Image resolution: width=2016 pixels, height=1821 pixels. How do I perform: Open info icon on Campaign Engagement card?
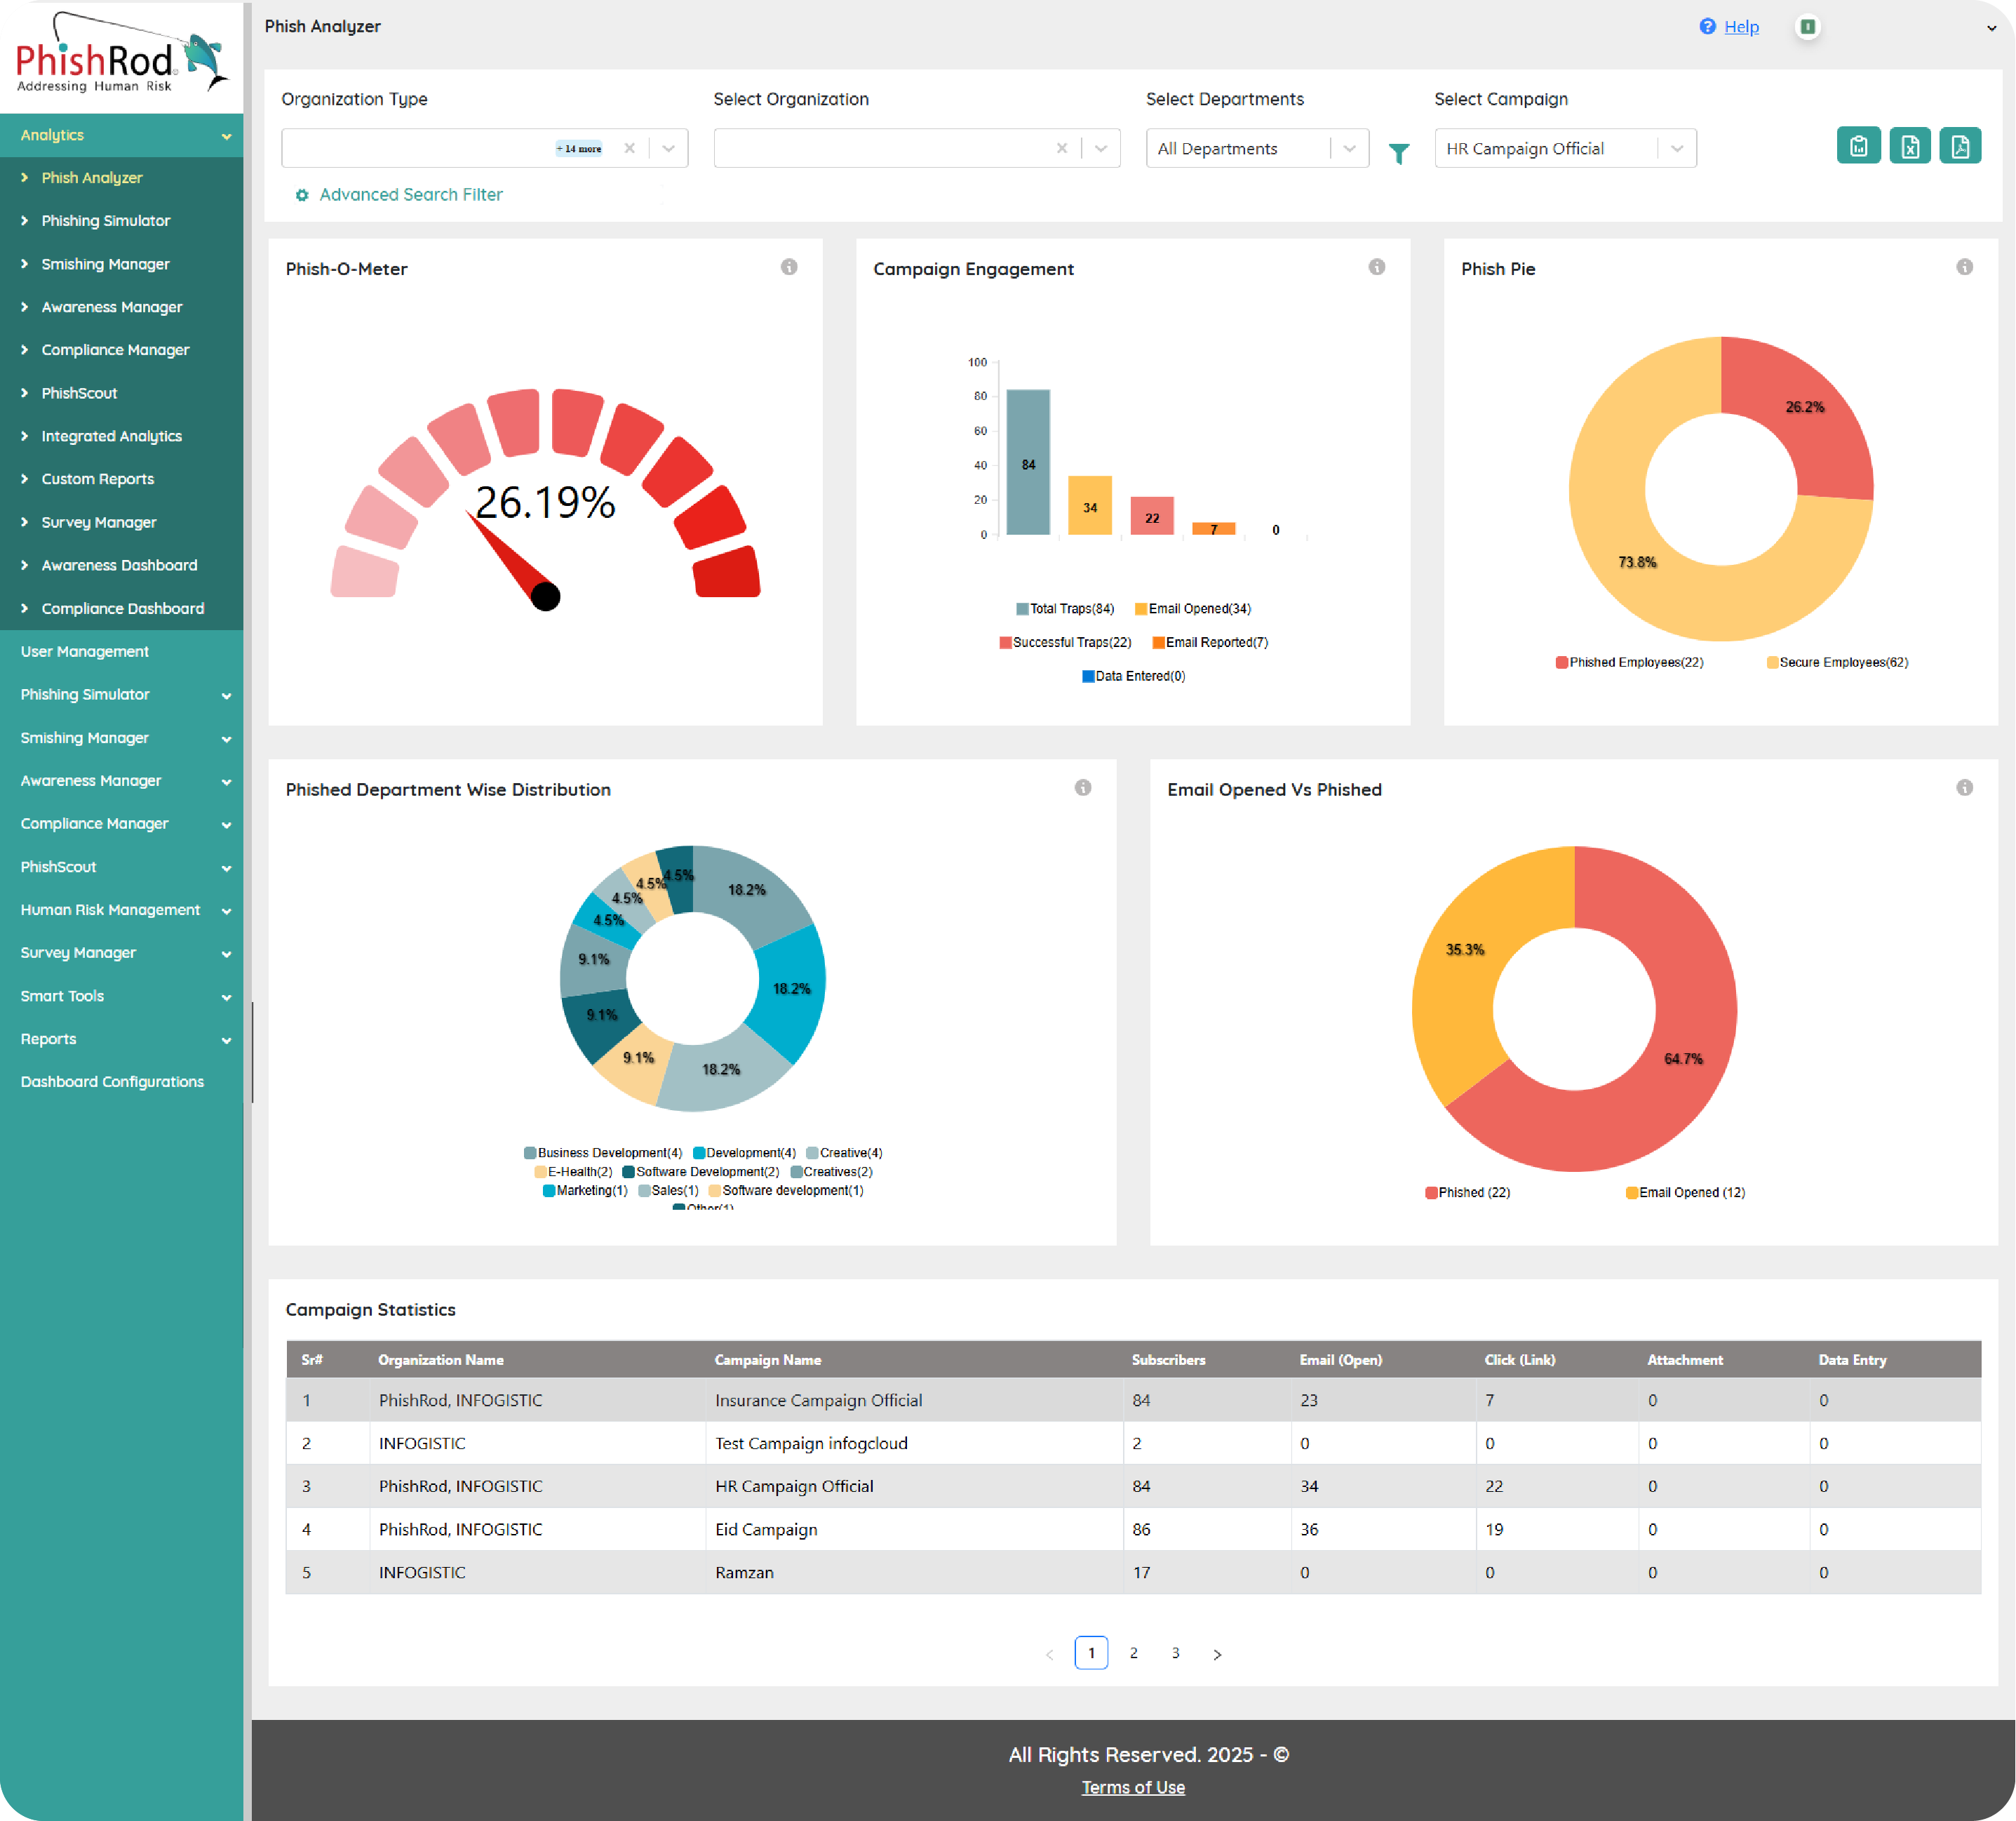pos(1377,267)
